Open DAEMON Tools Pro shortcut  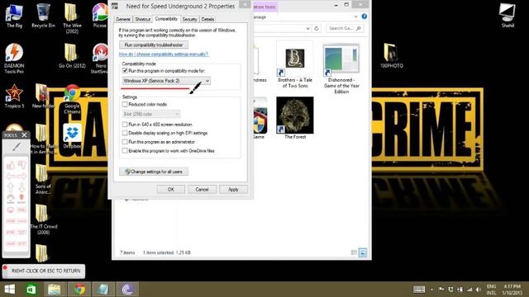tap(14, 59)
